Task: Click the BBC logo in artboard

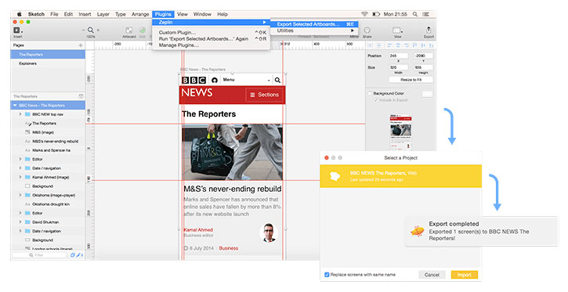Action: [194, 80]
